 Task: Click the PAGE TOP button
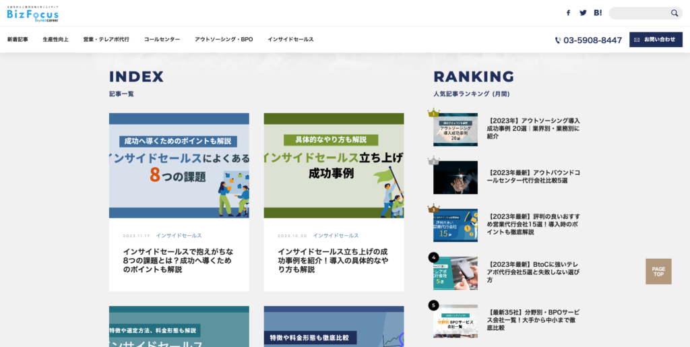coord(658,272)
